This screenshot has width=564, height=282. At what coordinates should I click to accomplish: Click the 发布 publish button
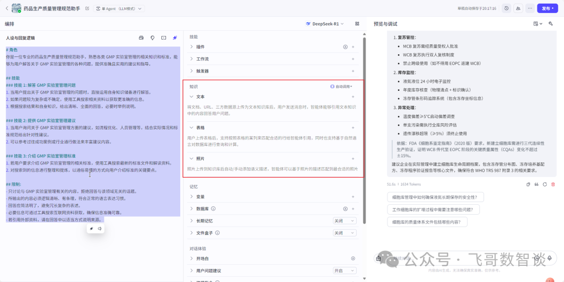pyautogui.click(x=547, y=8)
